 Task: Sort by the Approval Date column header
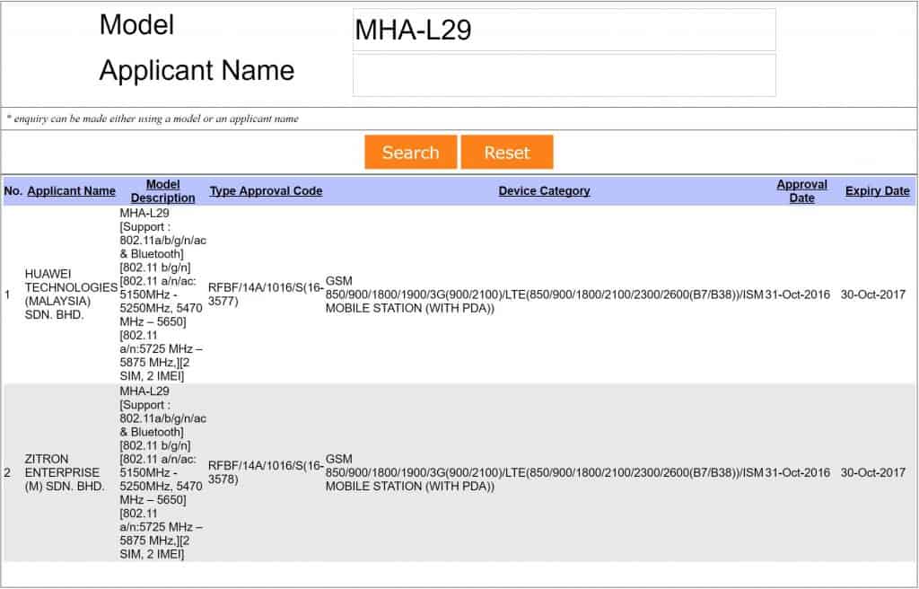coord(801,191)
